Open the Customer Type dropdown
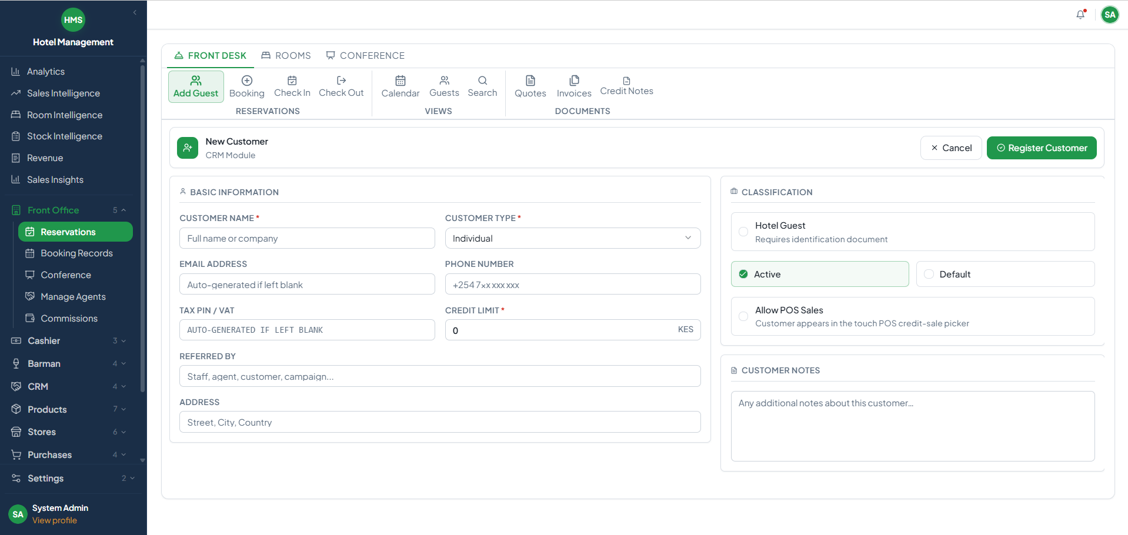The width and height of the screenshot is (1128, 535). coord(573,238)
